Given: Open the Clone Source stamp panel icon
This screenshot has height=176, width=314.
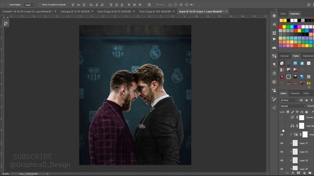Looking at the screenshot, I should click(274, 90).
